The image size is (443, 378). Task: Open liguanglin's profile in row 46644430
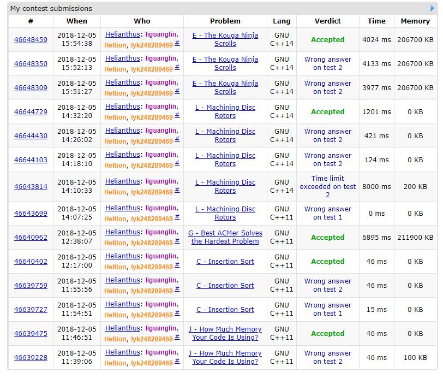pyautogui.click(x=160, y=131)
